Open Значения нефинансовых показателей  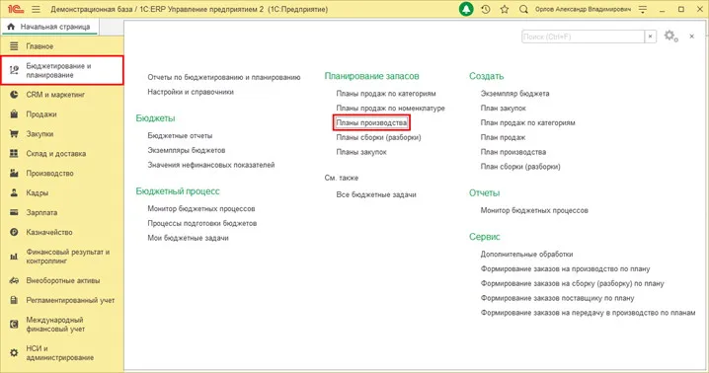(x=211, y=165)
